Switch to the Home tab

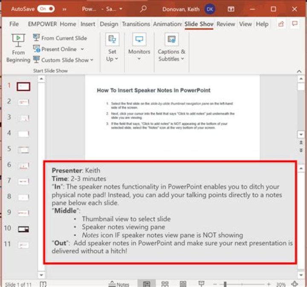pyautogui.click(x=68, y=24)
